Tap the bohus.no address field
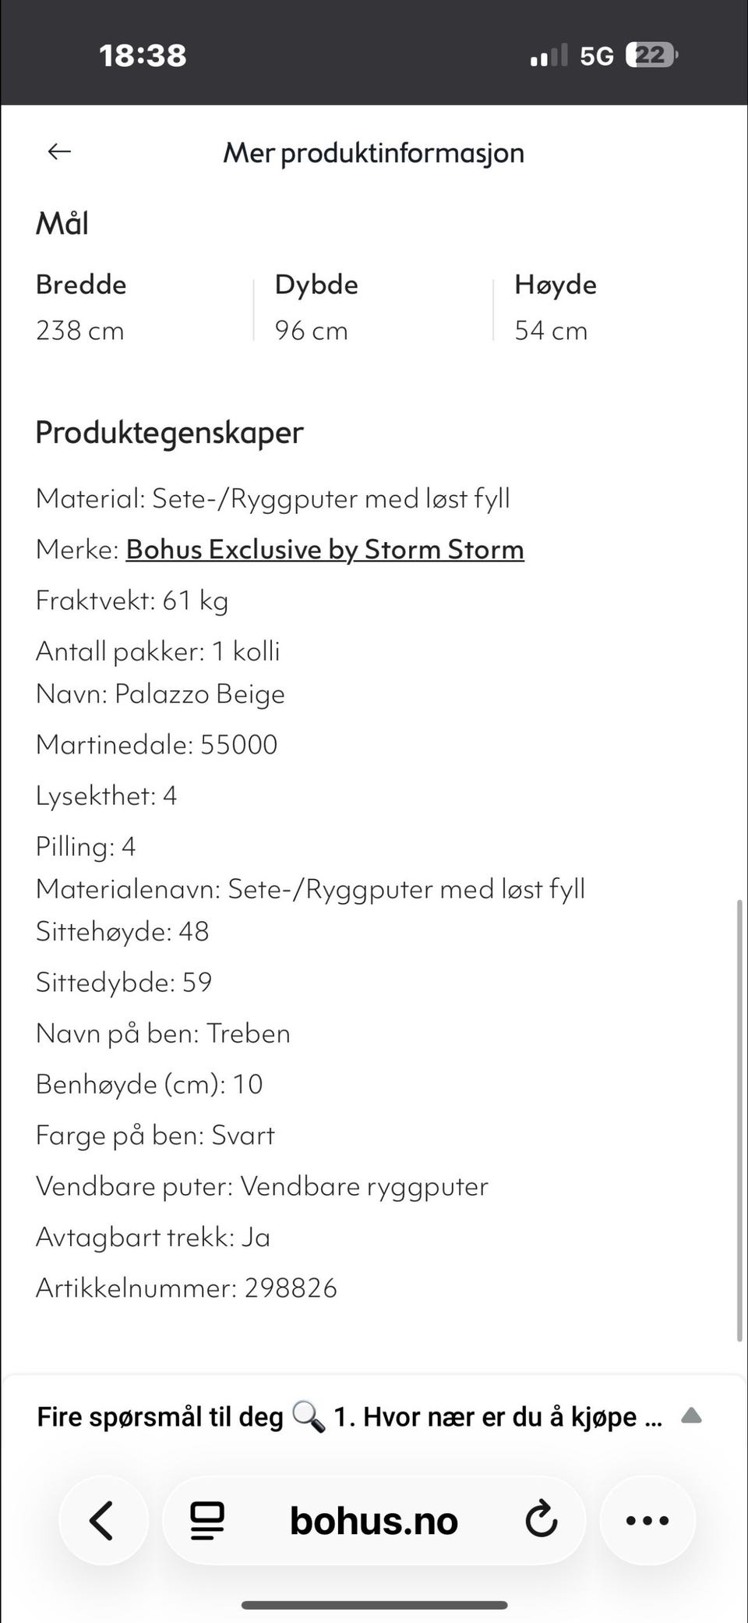Image resolution: width=748 pixels, height=1623 pixels. click(374, 1520)
